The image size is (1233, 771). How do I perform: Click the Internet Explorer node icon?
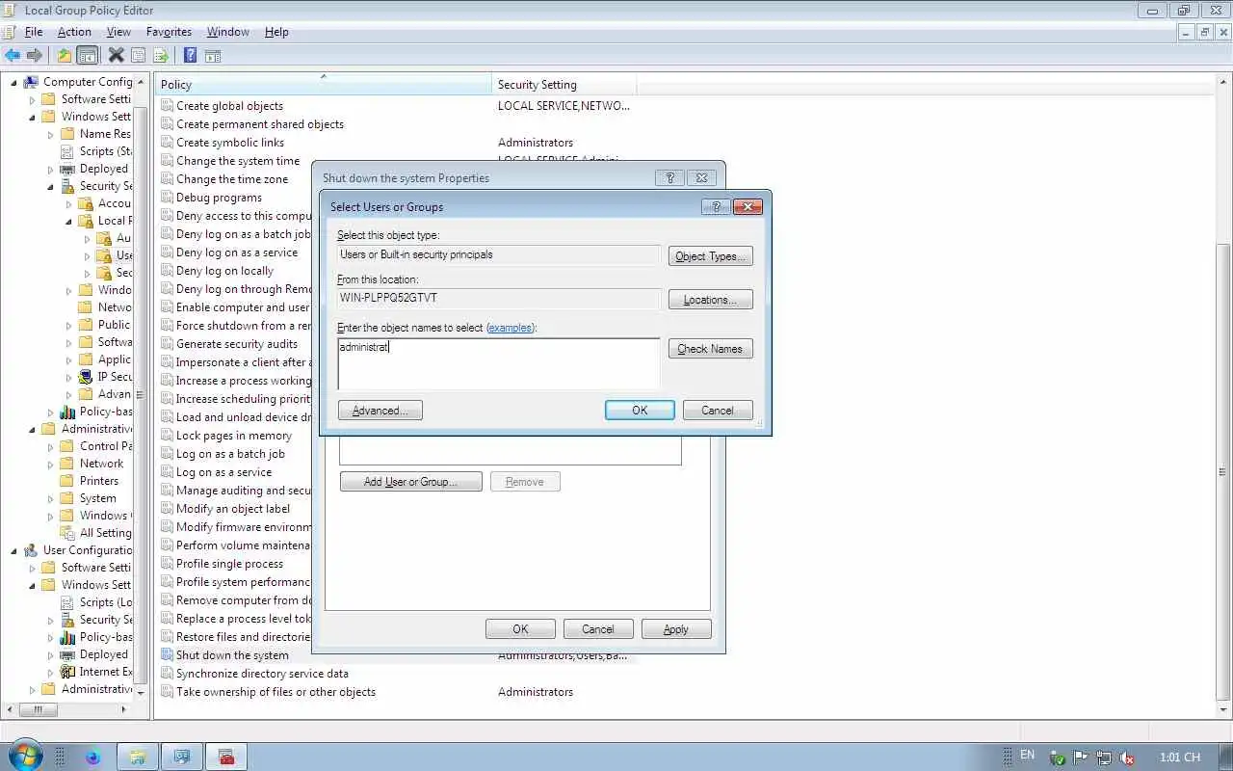pos(67,672)
